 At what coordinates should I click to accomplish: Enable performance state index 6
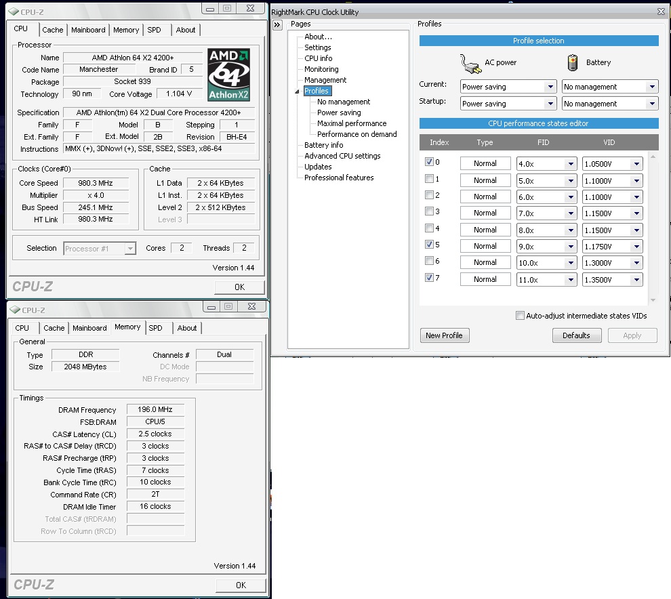point(429,261)
